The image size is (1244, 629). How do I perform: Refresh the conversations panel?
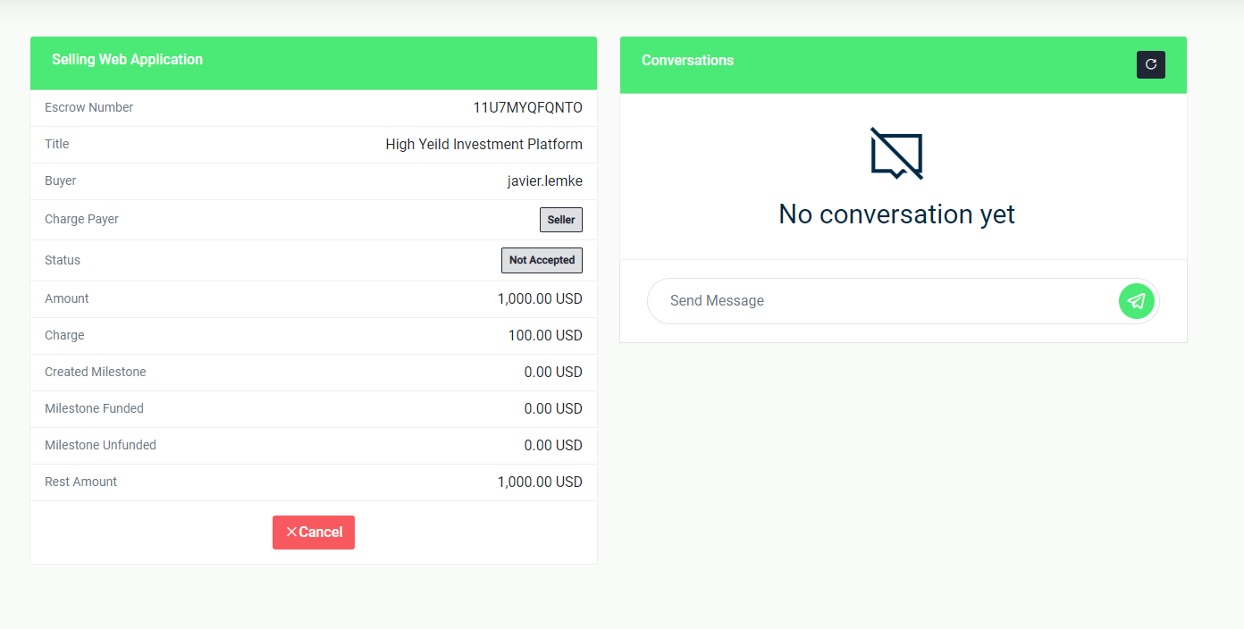point(1150,64)
